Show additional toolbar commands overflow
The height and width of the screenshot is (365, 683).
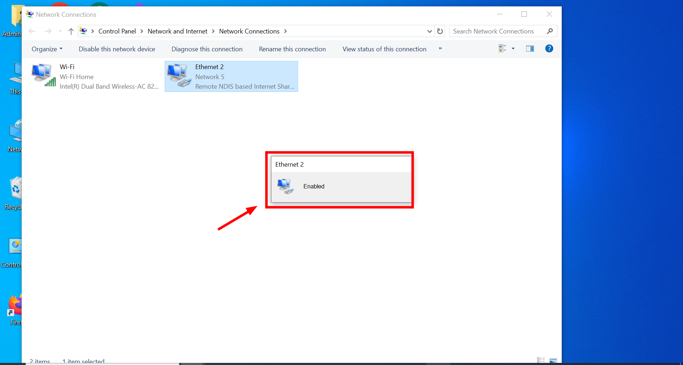(x=440, y=48)
